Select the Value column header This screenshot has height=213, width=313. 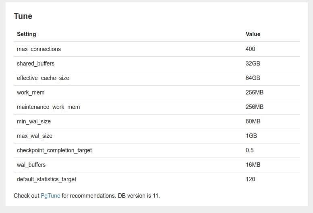click(253, 34)
